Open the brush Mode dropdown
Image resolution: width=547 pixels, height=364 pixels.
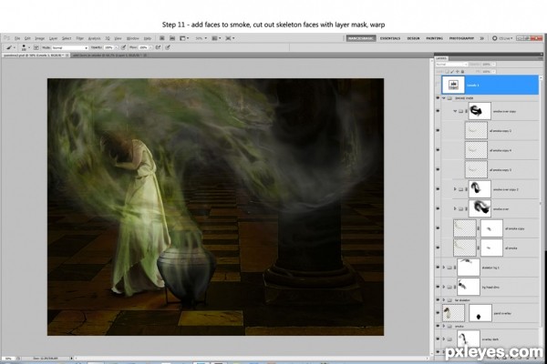pos(70,47)
